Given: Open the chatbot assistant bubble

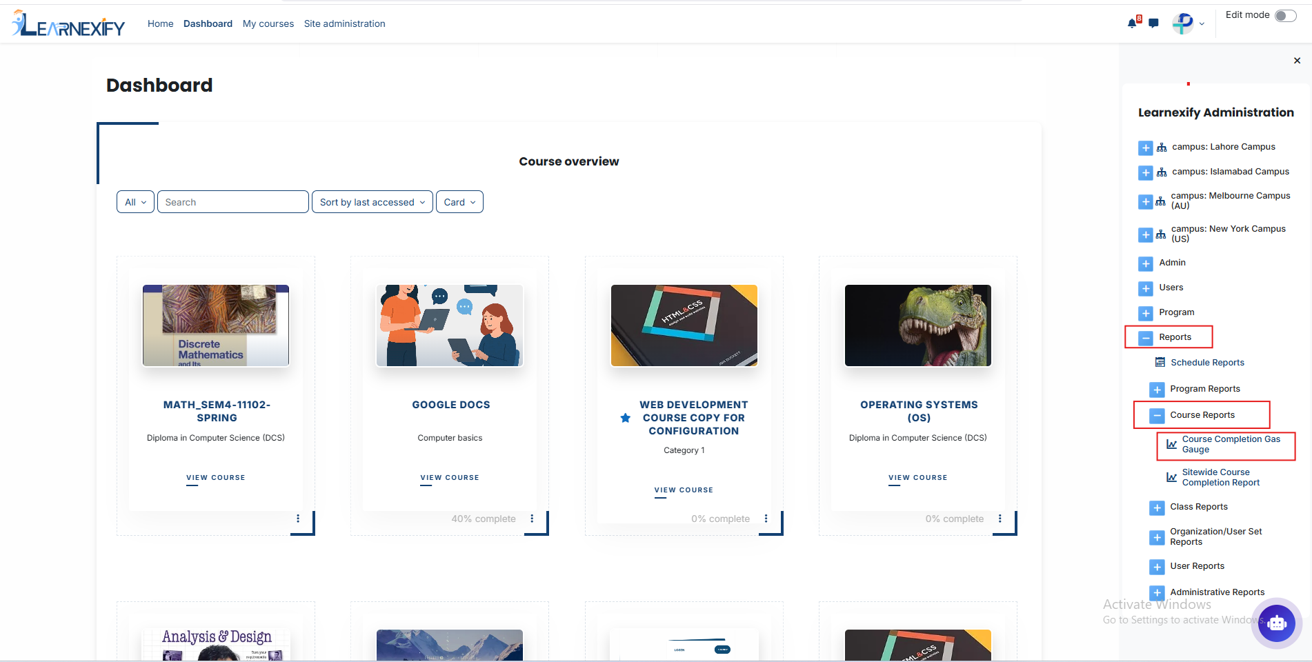Looking at the screenshot, I should tap(1277, 623).
